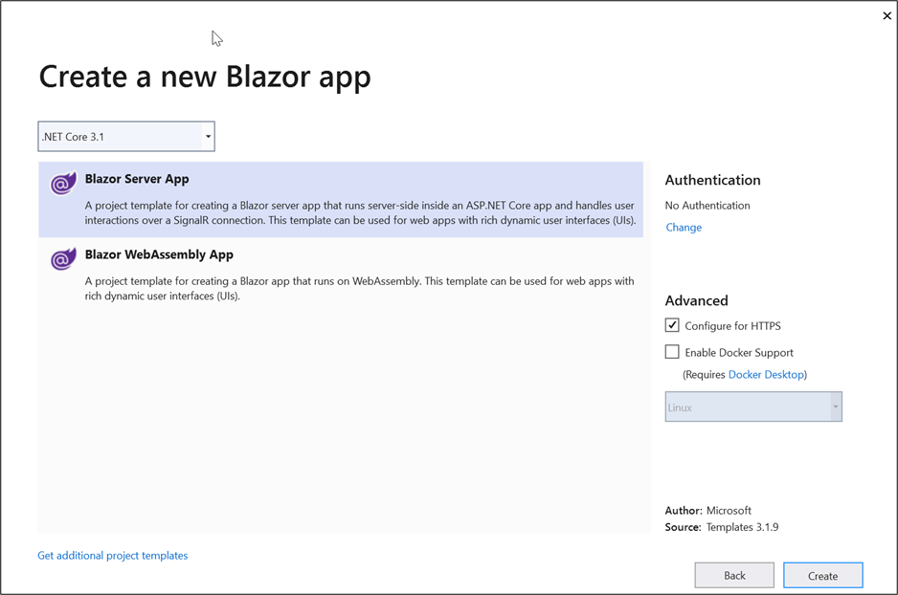The height and width of the screenshot is (595, 898).
Task: Click Change under Authentication
Action: pos(684,228)
